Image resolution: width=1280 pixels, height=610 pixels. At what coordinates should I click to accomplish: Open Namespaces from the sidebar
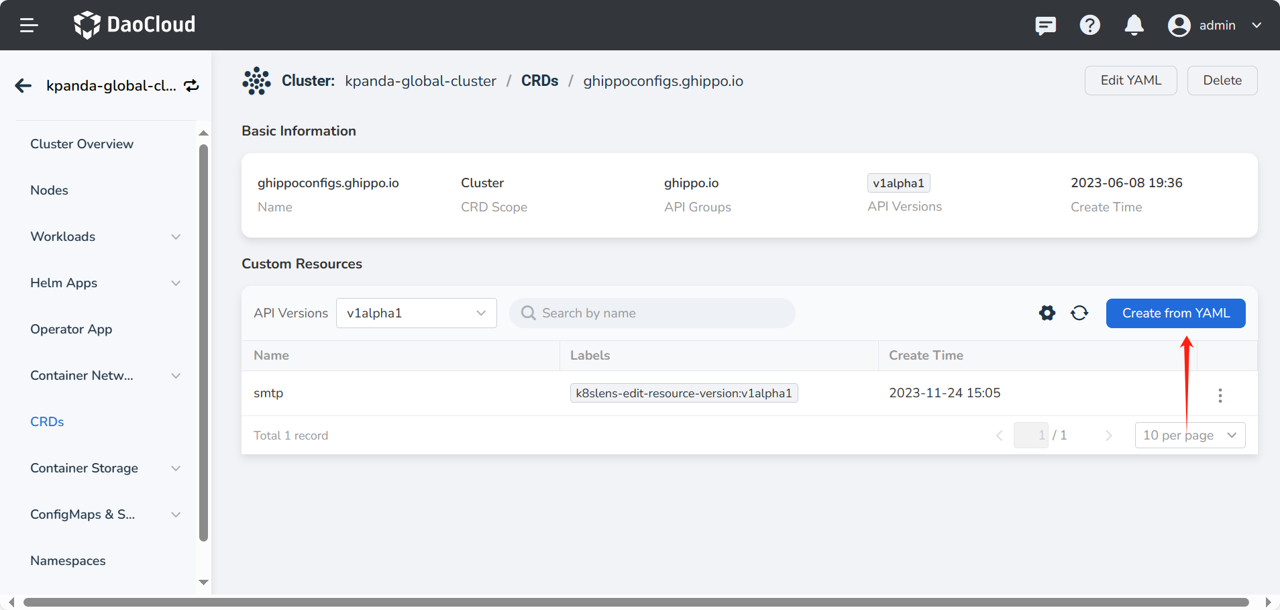click(x=68, y=561)
